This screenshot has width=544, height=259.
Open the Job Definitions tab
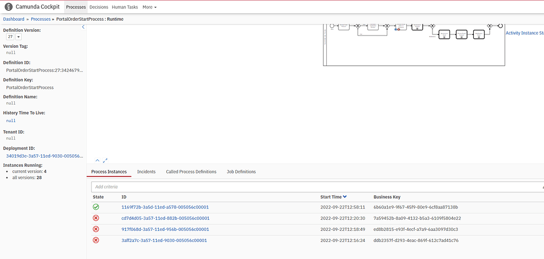[x=241, y=172]
